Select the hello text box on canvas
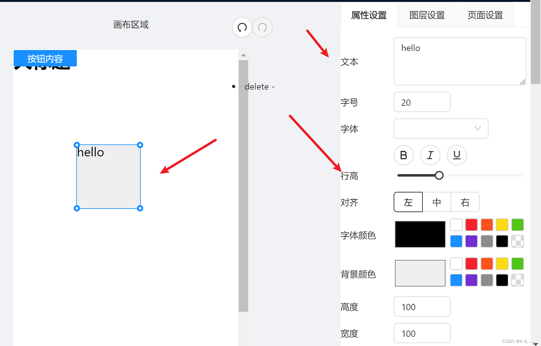 (x=108, y=177)
